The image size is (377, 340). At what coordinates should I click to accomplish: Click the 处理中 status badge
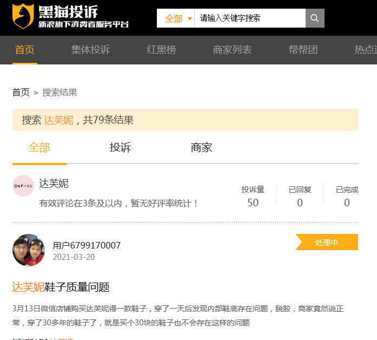(327, 242)
